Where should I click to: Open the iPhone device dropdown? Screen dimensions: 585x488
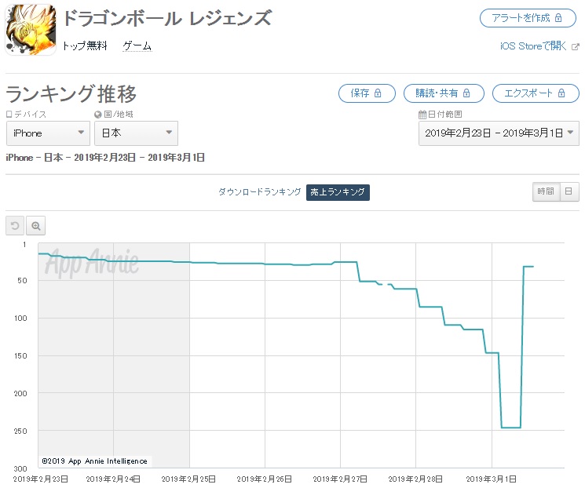tap(48, 133)
